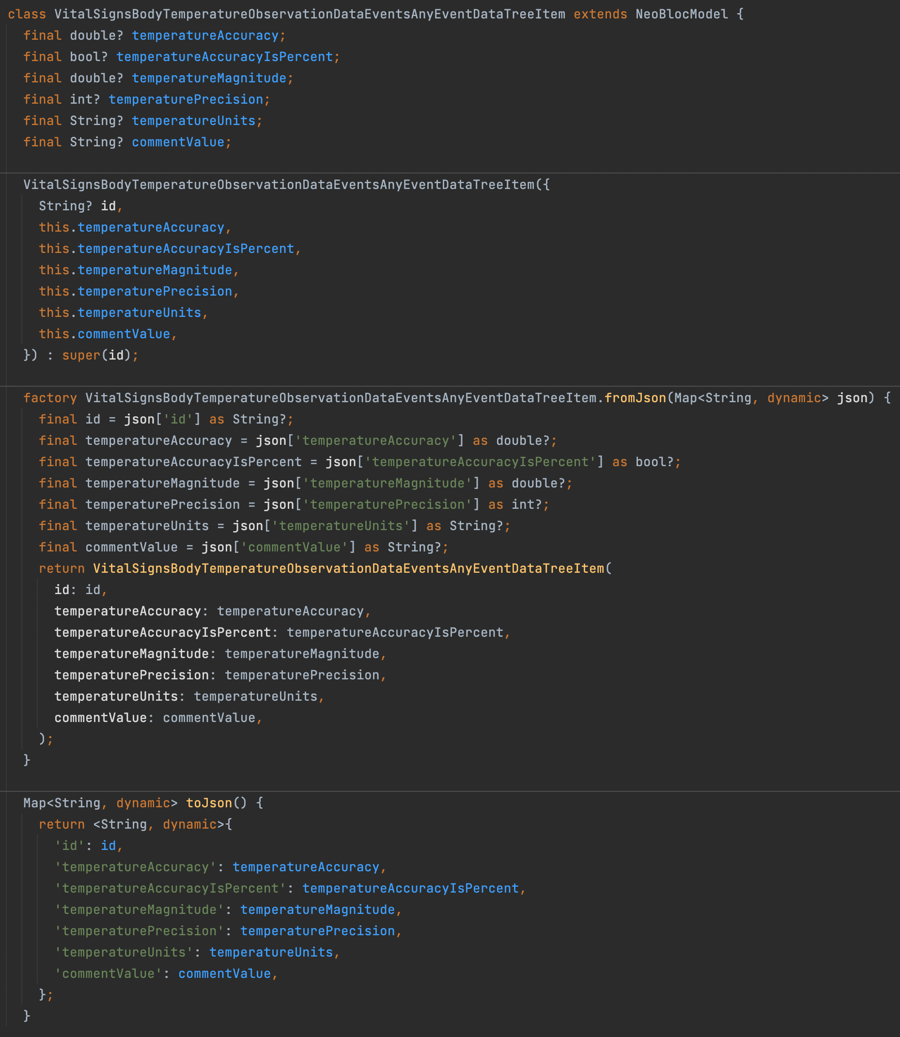900x1037 pixels.
Task: Click 'temperatureAccuracy' string key in toJson map
Action: click(x=136, y=867)
